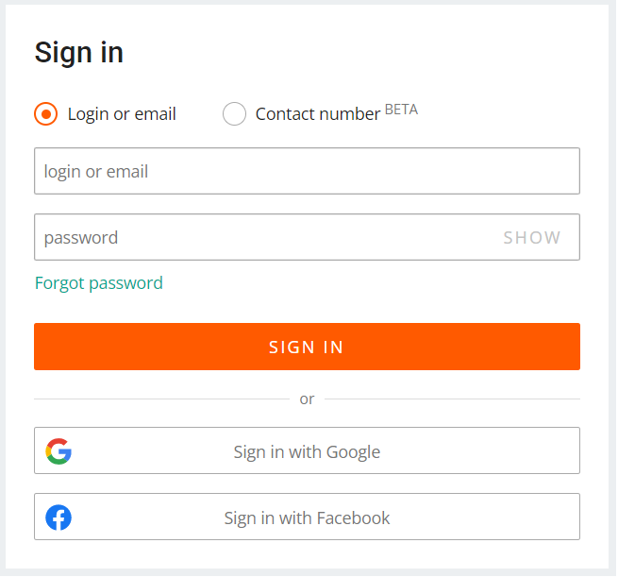This screenshot has height=577, width=618.
Task: Focus the login or email input field
Action: [307, 171]
